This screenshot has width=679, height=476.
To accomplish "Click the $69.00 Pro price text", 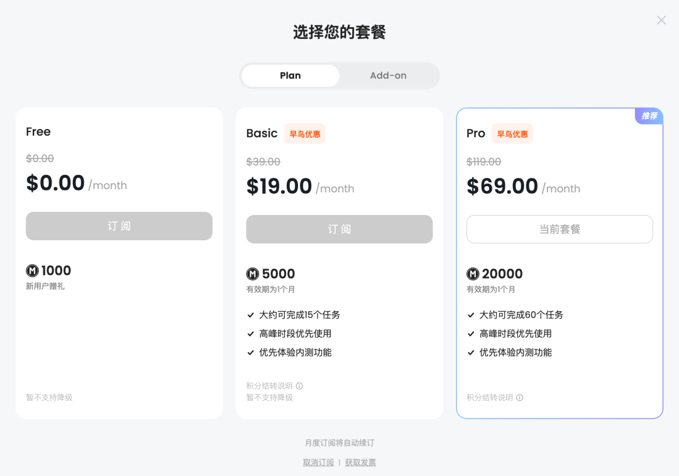I will pos(502,186).
